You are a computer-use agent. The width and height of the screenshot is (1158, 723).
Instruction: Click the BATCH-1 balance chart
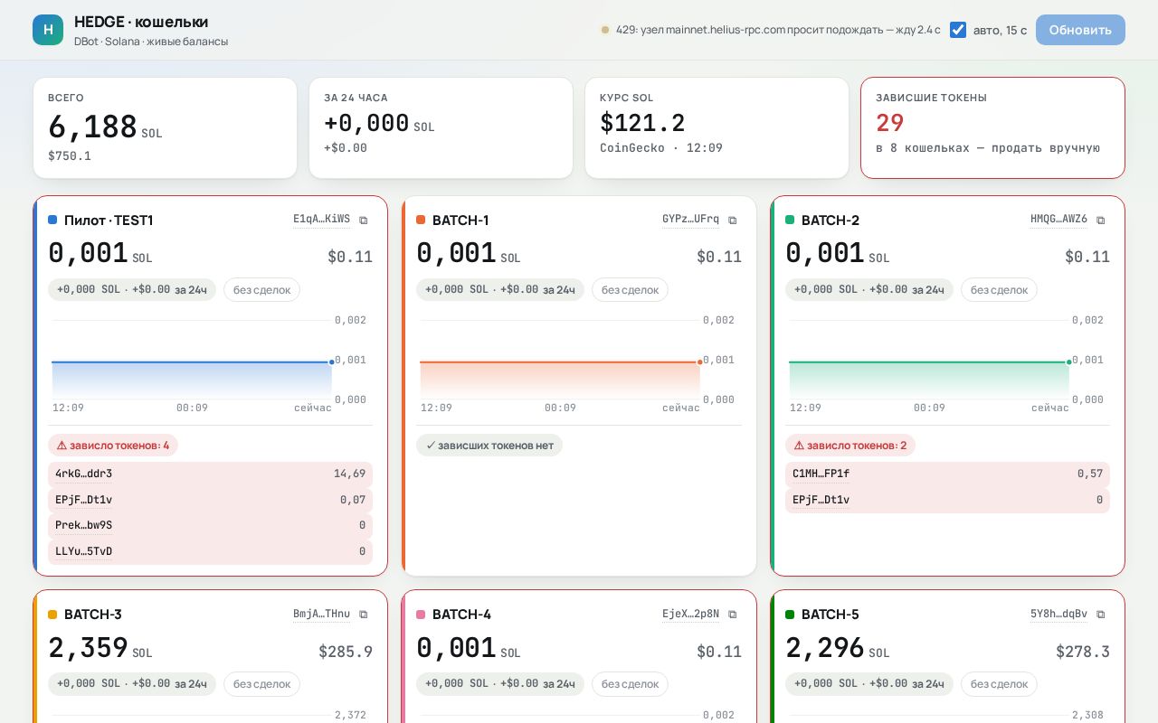coord(579,363)
